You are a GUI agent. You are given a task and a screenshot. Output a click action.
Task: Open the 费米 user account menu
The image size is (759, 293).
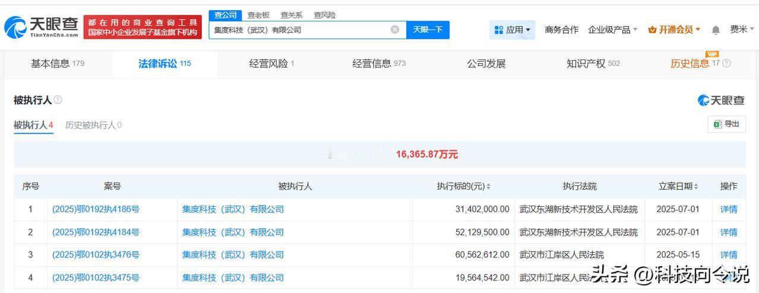pos(743,30)
